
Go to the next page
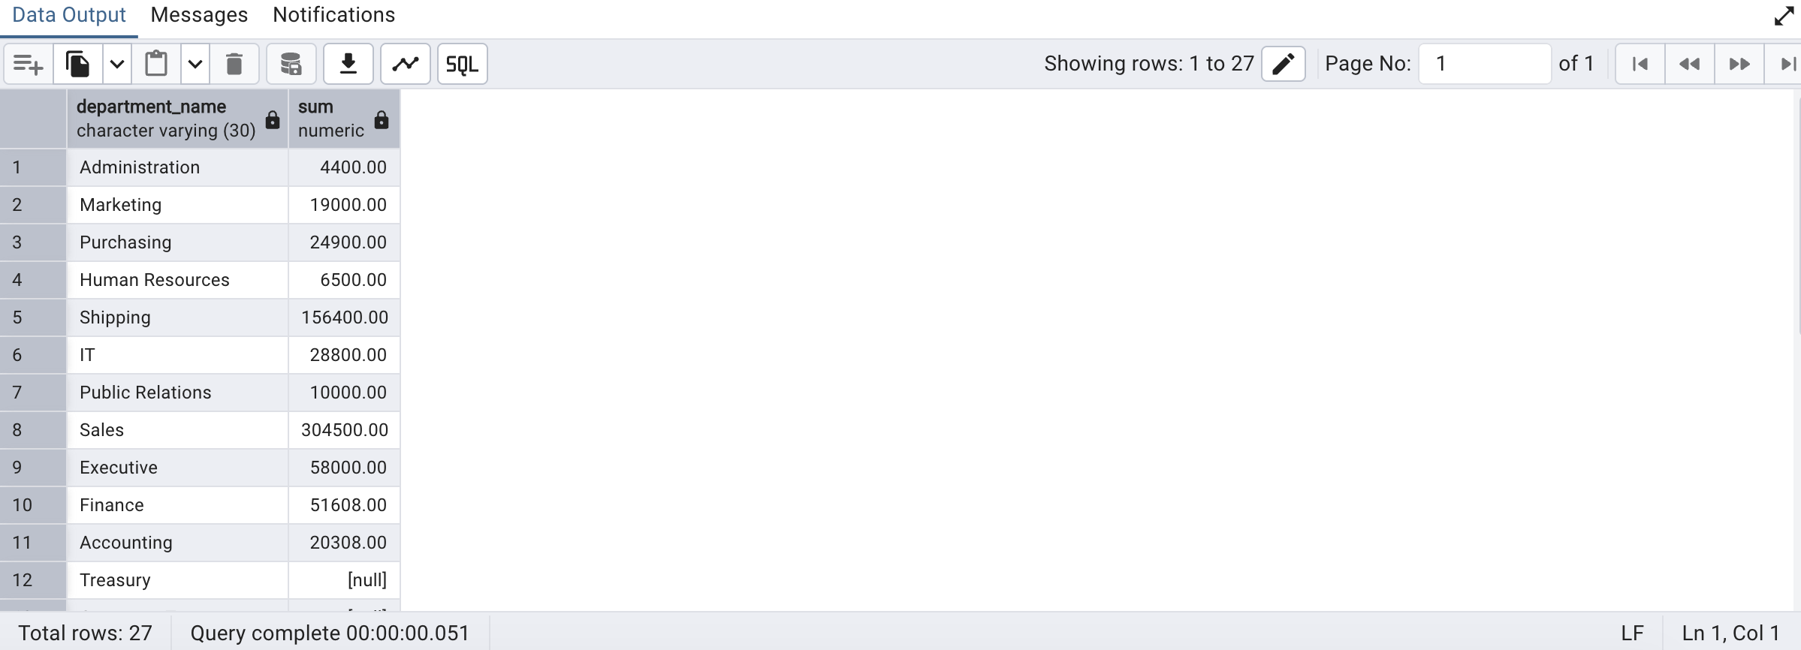point(1739,64)
